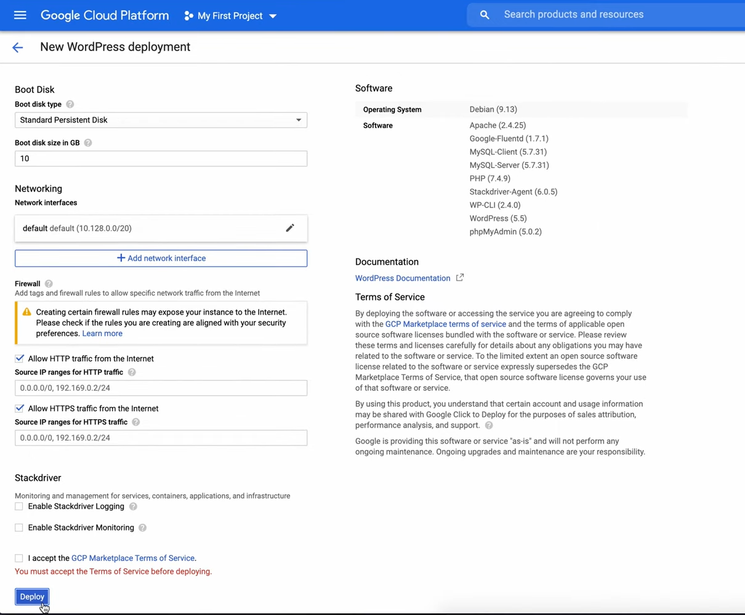Click the phpMyAdmin (5.0.2) entry
The height and width of the screenshot is (615, 745).
pos(505,232)
